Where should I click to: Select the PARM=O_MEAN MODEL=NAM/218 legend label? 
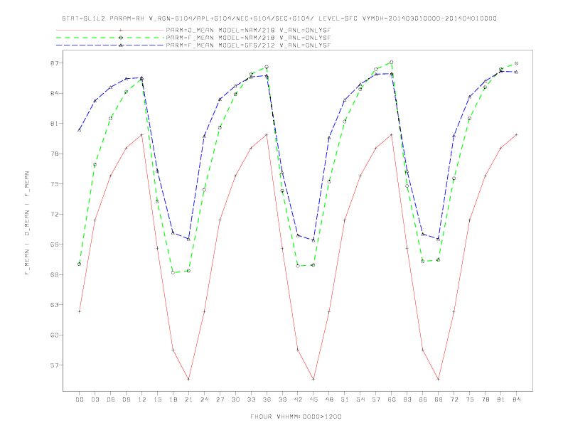click(248, 30)
